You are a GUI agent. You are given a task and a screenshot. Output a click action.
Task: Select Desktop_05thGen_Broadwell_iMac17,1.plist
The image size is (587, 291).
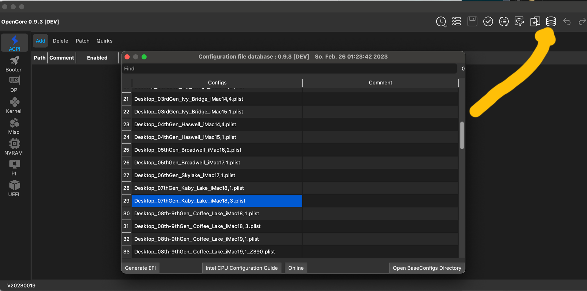[x=217, y=163]
